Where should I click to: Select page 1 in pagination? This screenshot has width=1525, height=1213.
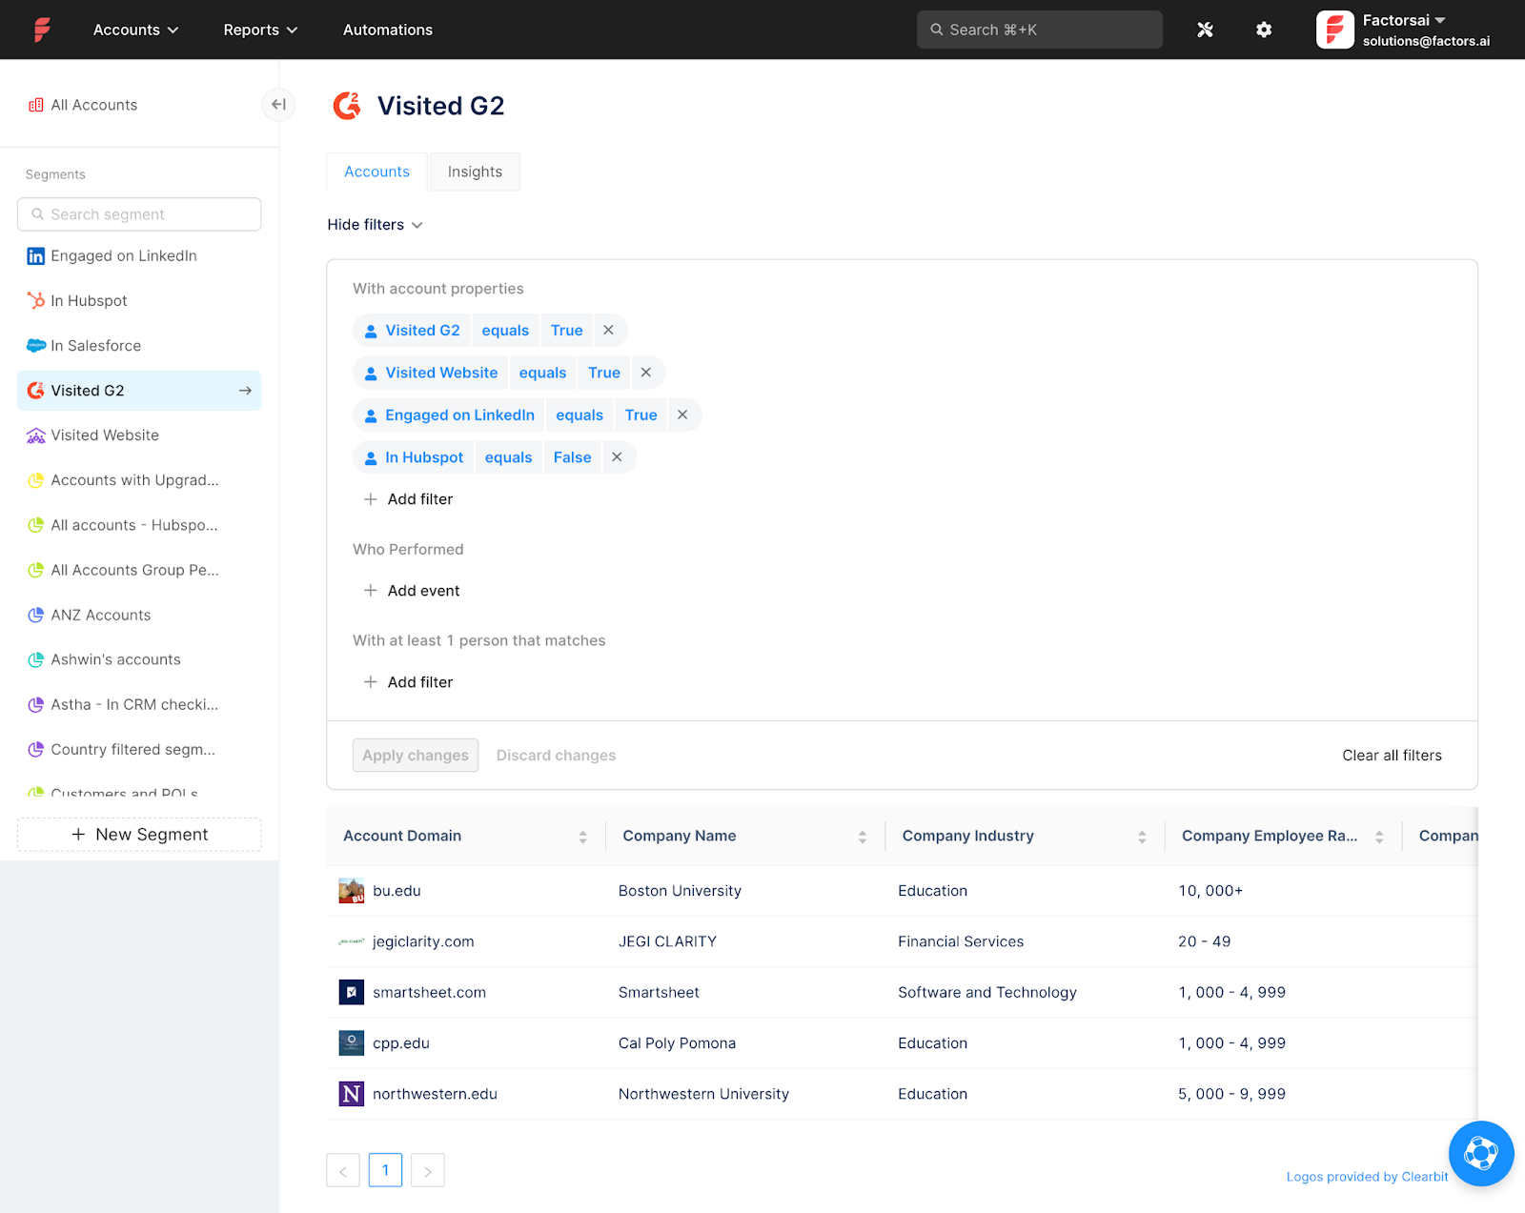[385, 1170]
